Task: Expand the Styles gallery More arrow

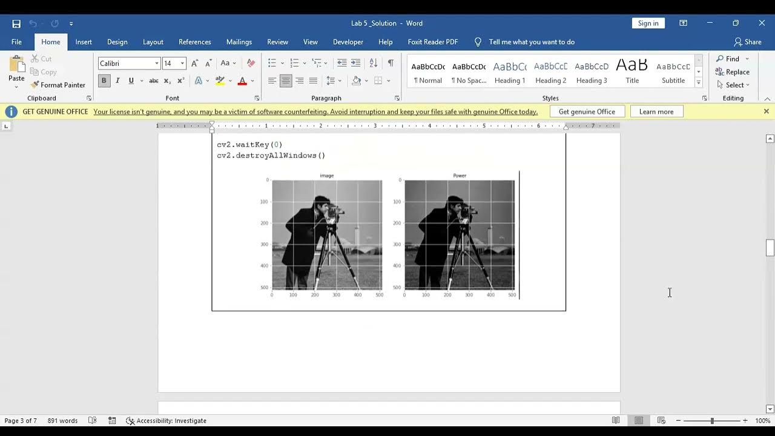Action: click(698, 83)
